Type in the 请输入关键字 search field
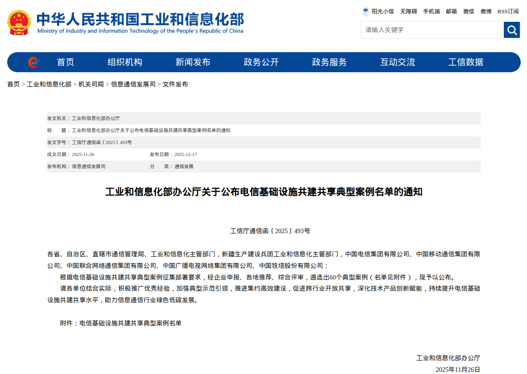Image resolution: width=527 pixels, height=374 pixels. tap(432, 30)
